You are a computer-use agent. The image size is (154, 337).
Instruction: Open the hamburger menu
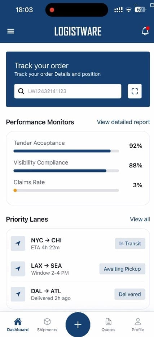11,31
